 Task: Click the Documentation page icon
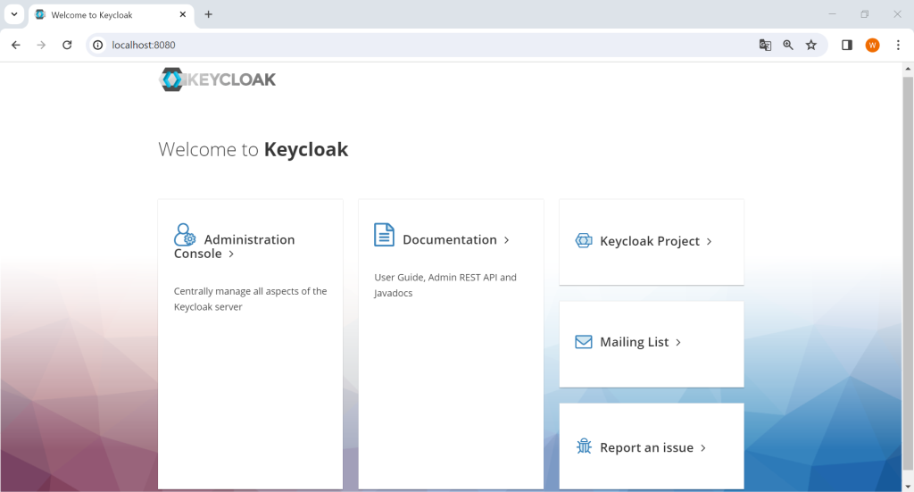point(384,235)
